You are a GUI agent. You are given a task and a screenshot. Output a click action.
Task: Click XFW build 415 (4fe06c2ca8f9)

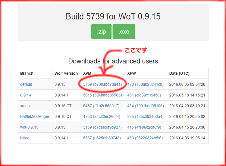(x=144, y=127)
